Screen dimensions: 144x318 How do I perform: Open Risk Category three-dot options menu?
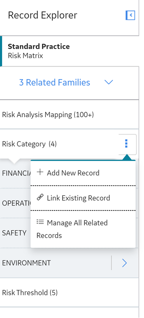coord(126,144)
